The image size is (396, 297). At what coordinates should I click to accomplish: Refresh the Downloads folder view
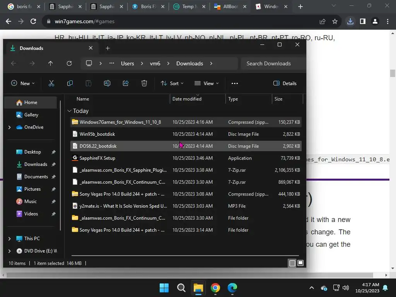[69, 63]
